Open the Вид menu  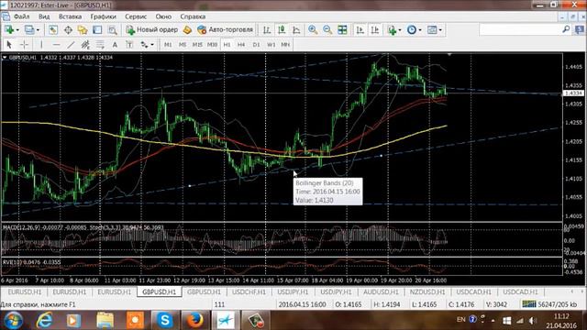pyautogui.click(x=44, y=16)
